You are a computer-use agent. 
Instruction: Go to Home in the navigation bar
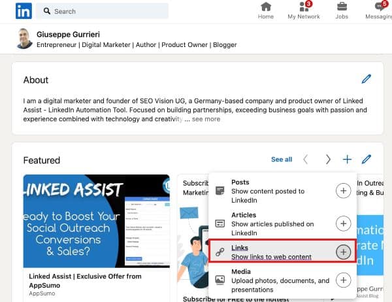(x=266, y=10)
